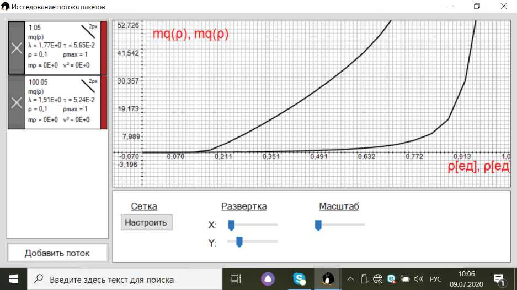Open the purple Alice assistant taskbar icon
The image size is (517, 290).
(268, 279)
